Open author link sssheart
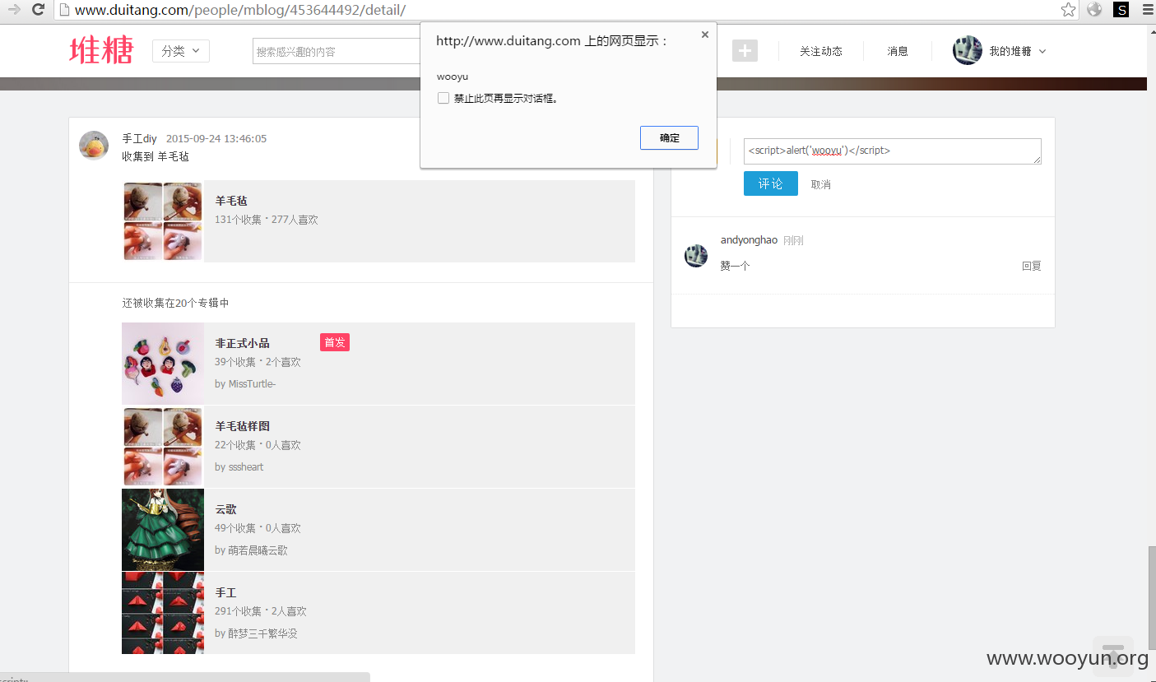Screen dimensions: 1156x682 pos(246,467)
